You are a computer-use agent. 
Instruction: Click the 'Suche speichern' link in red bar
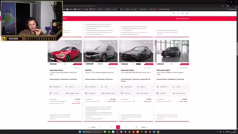pyautogui.click(x=183, y=19)
